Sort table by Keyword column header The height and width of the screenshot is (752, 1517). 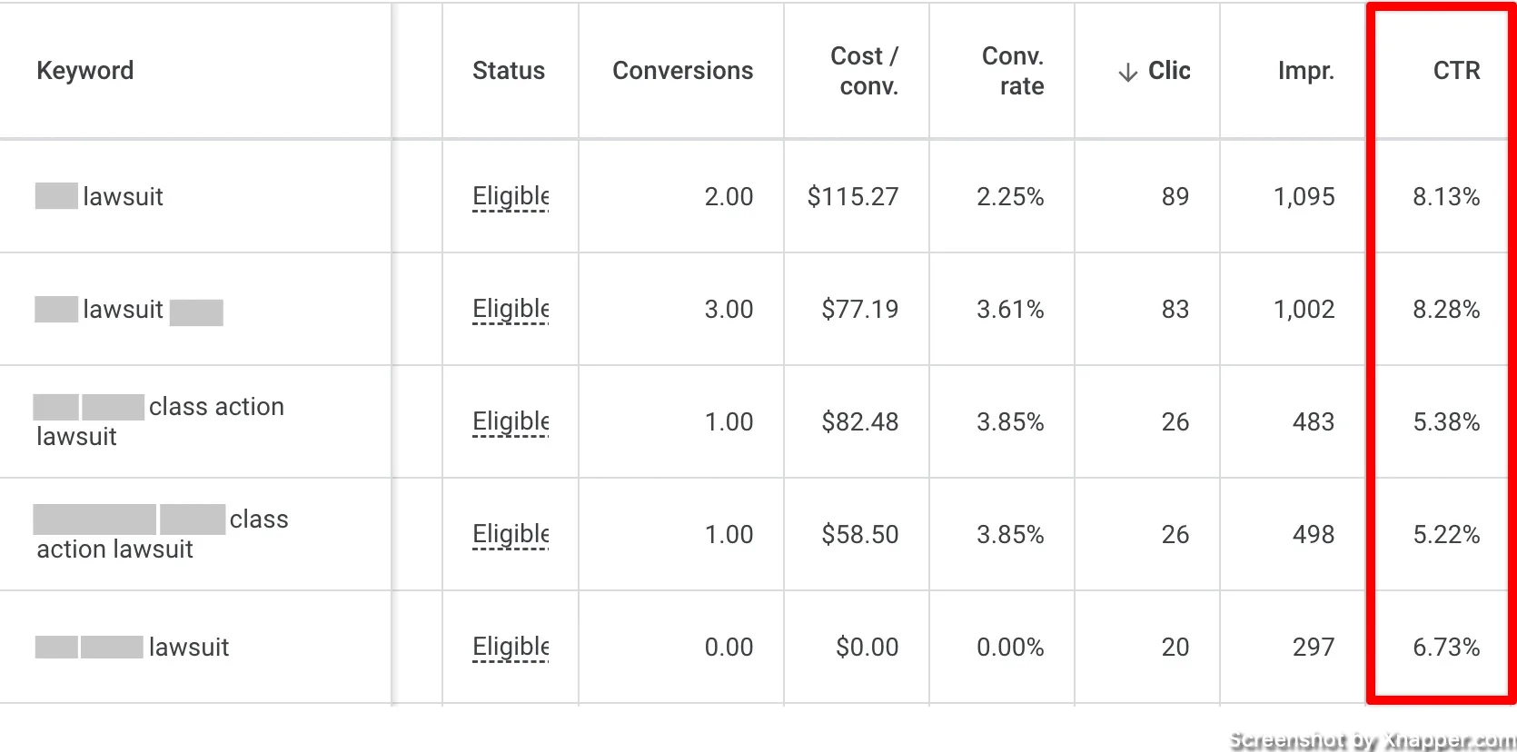85,71
